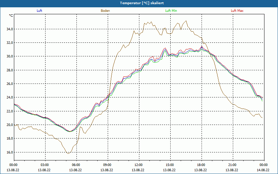
Task: Click the 24,0 y-axis value
Action: [10, 97]
